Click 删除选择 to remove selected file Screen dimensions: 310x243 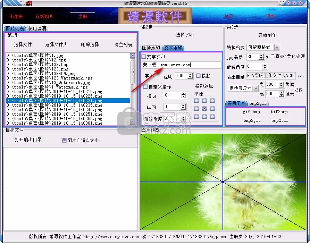click(90, 44)
